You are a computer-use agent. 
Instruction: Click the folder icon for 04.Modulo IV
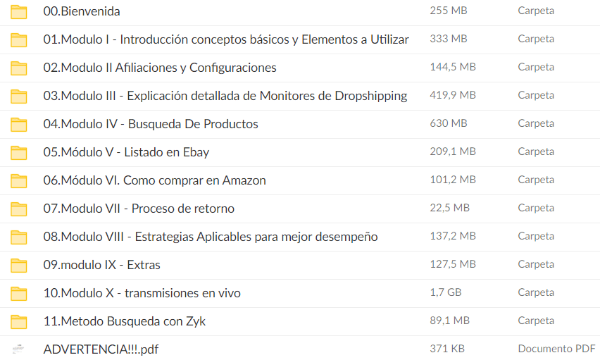(x=19, y=125)
